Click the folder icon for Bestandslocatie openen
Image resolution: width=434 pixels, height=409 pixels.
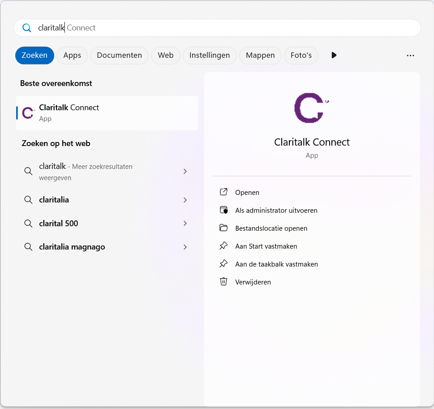223,228
